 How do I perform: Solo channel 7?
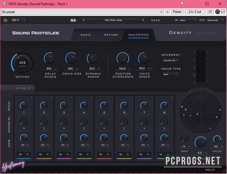[148, 154]
